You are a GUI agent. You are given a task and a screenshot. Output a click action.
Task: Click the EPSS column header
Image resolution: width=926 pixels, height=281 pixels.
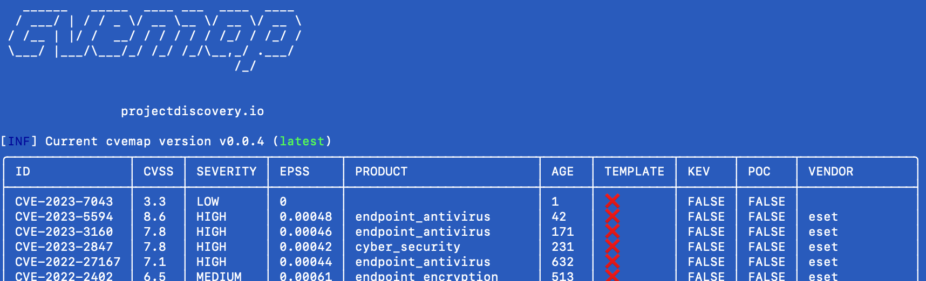(294, 172)
